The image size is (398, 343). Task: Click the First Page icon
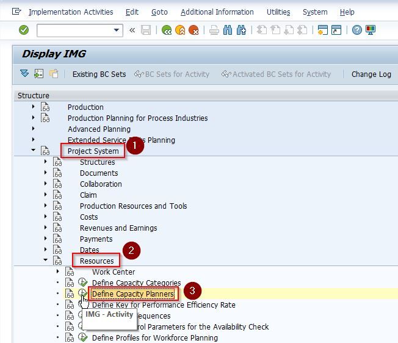click(262, 30)
